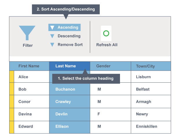The height and width of the screenshot is (140, 180).
Task: Click the Descending triangle icon
Action: pos(52,36)
